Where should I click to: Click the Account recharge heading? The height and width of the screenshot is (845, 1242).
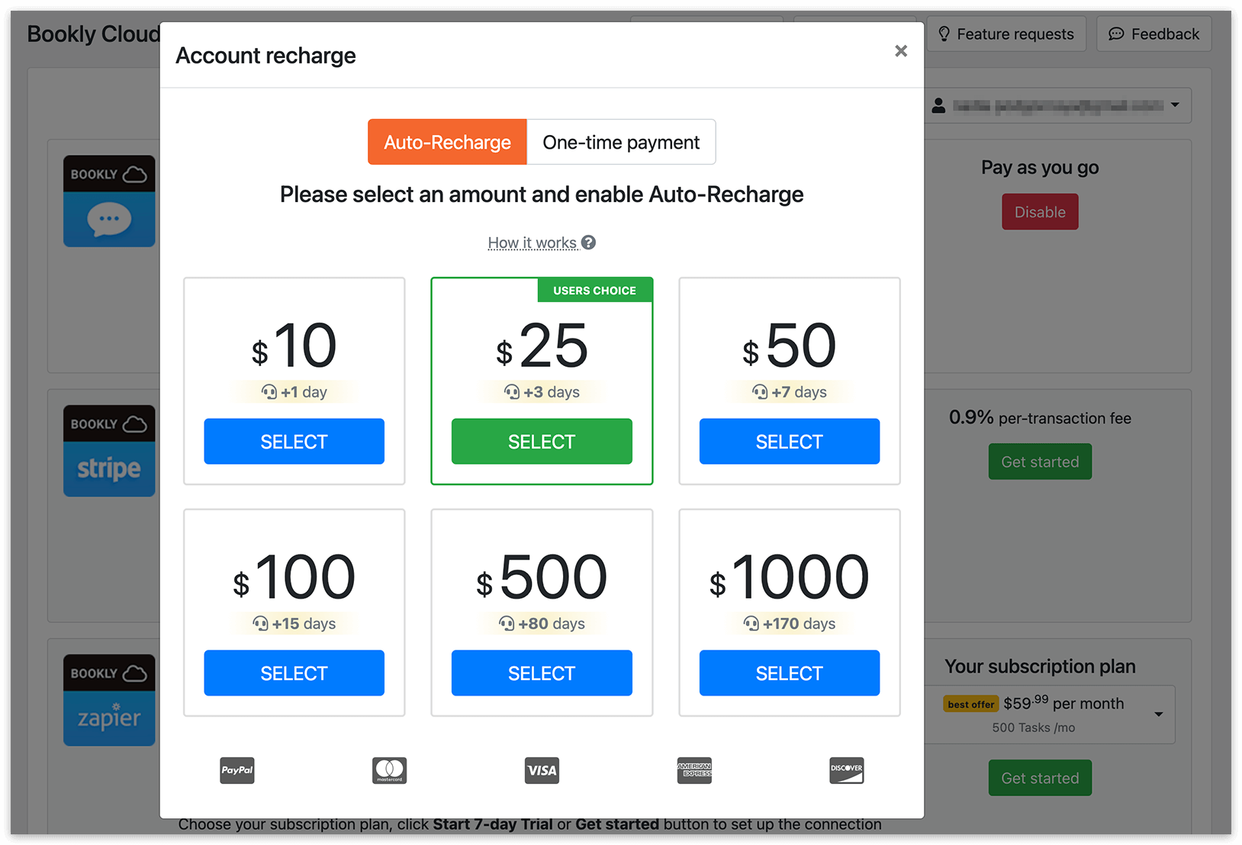(265, 56)
